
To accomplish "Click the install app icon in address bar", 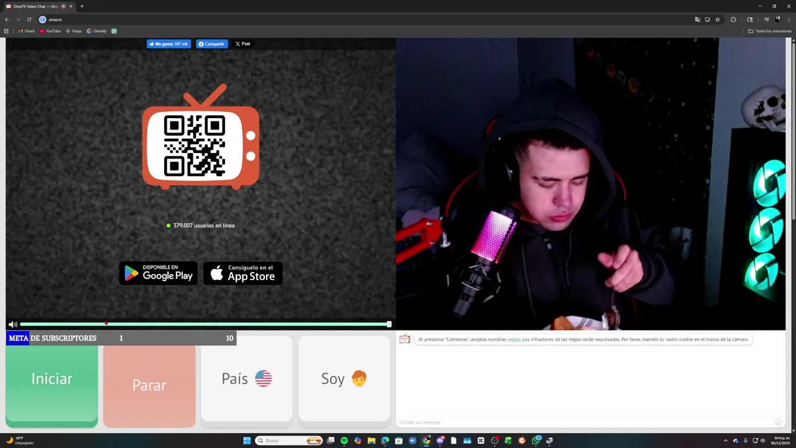I will (x=708, y=19).
